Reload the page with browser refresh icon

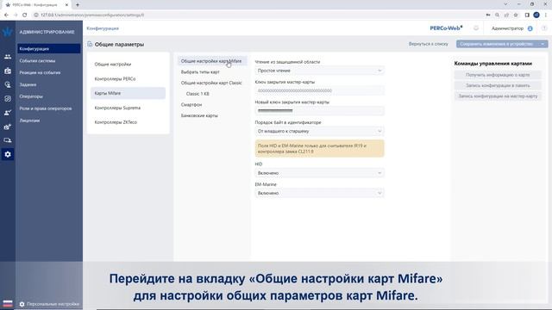[25, 15]
